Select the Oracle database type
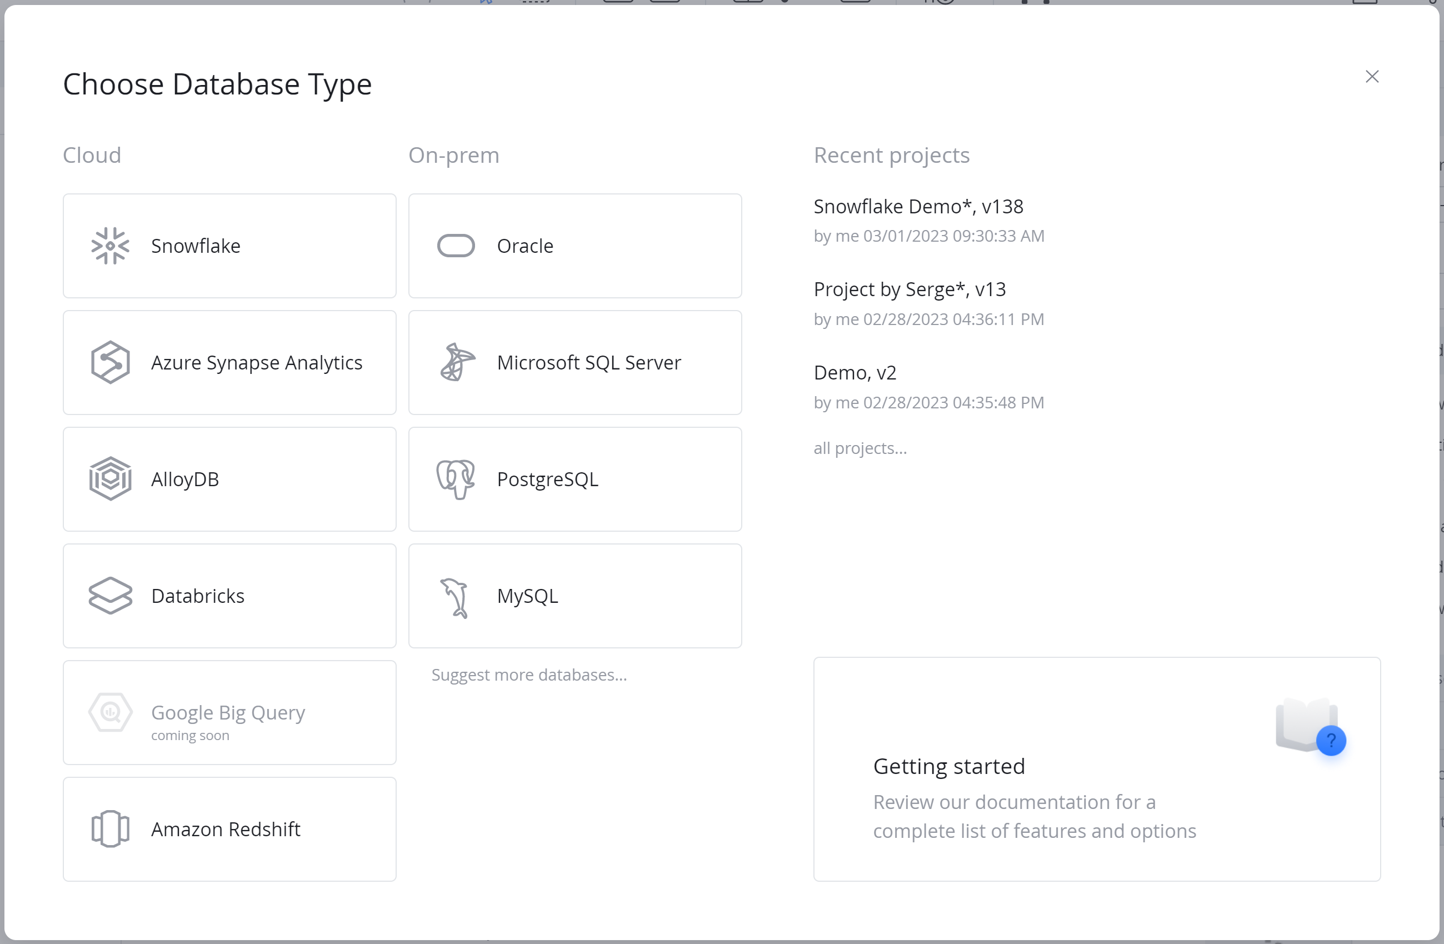 (x=574, y=245)
